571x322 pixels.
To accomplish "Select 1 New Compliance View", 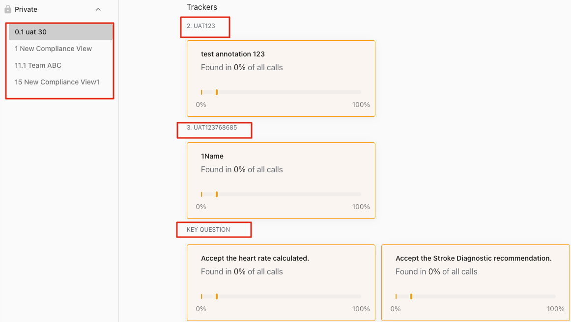I will (54, 49).
